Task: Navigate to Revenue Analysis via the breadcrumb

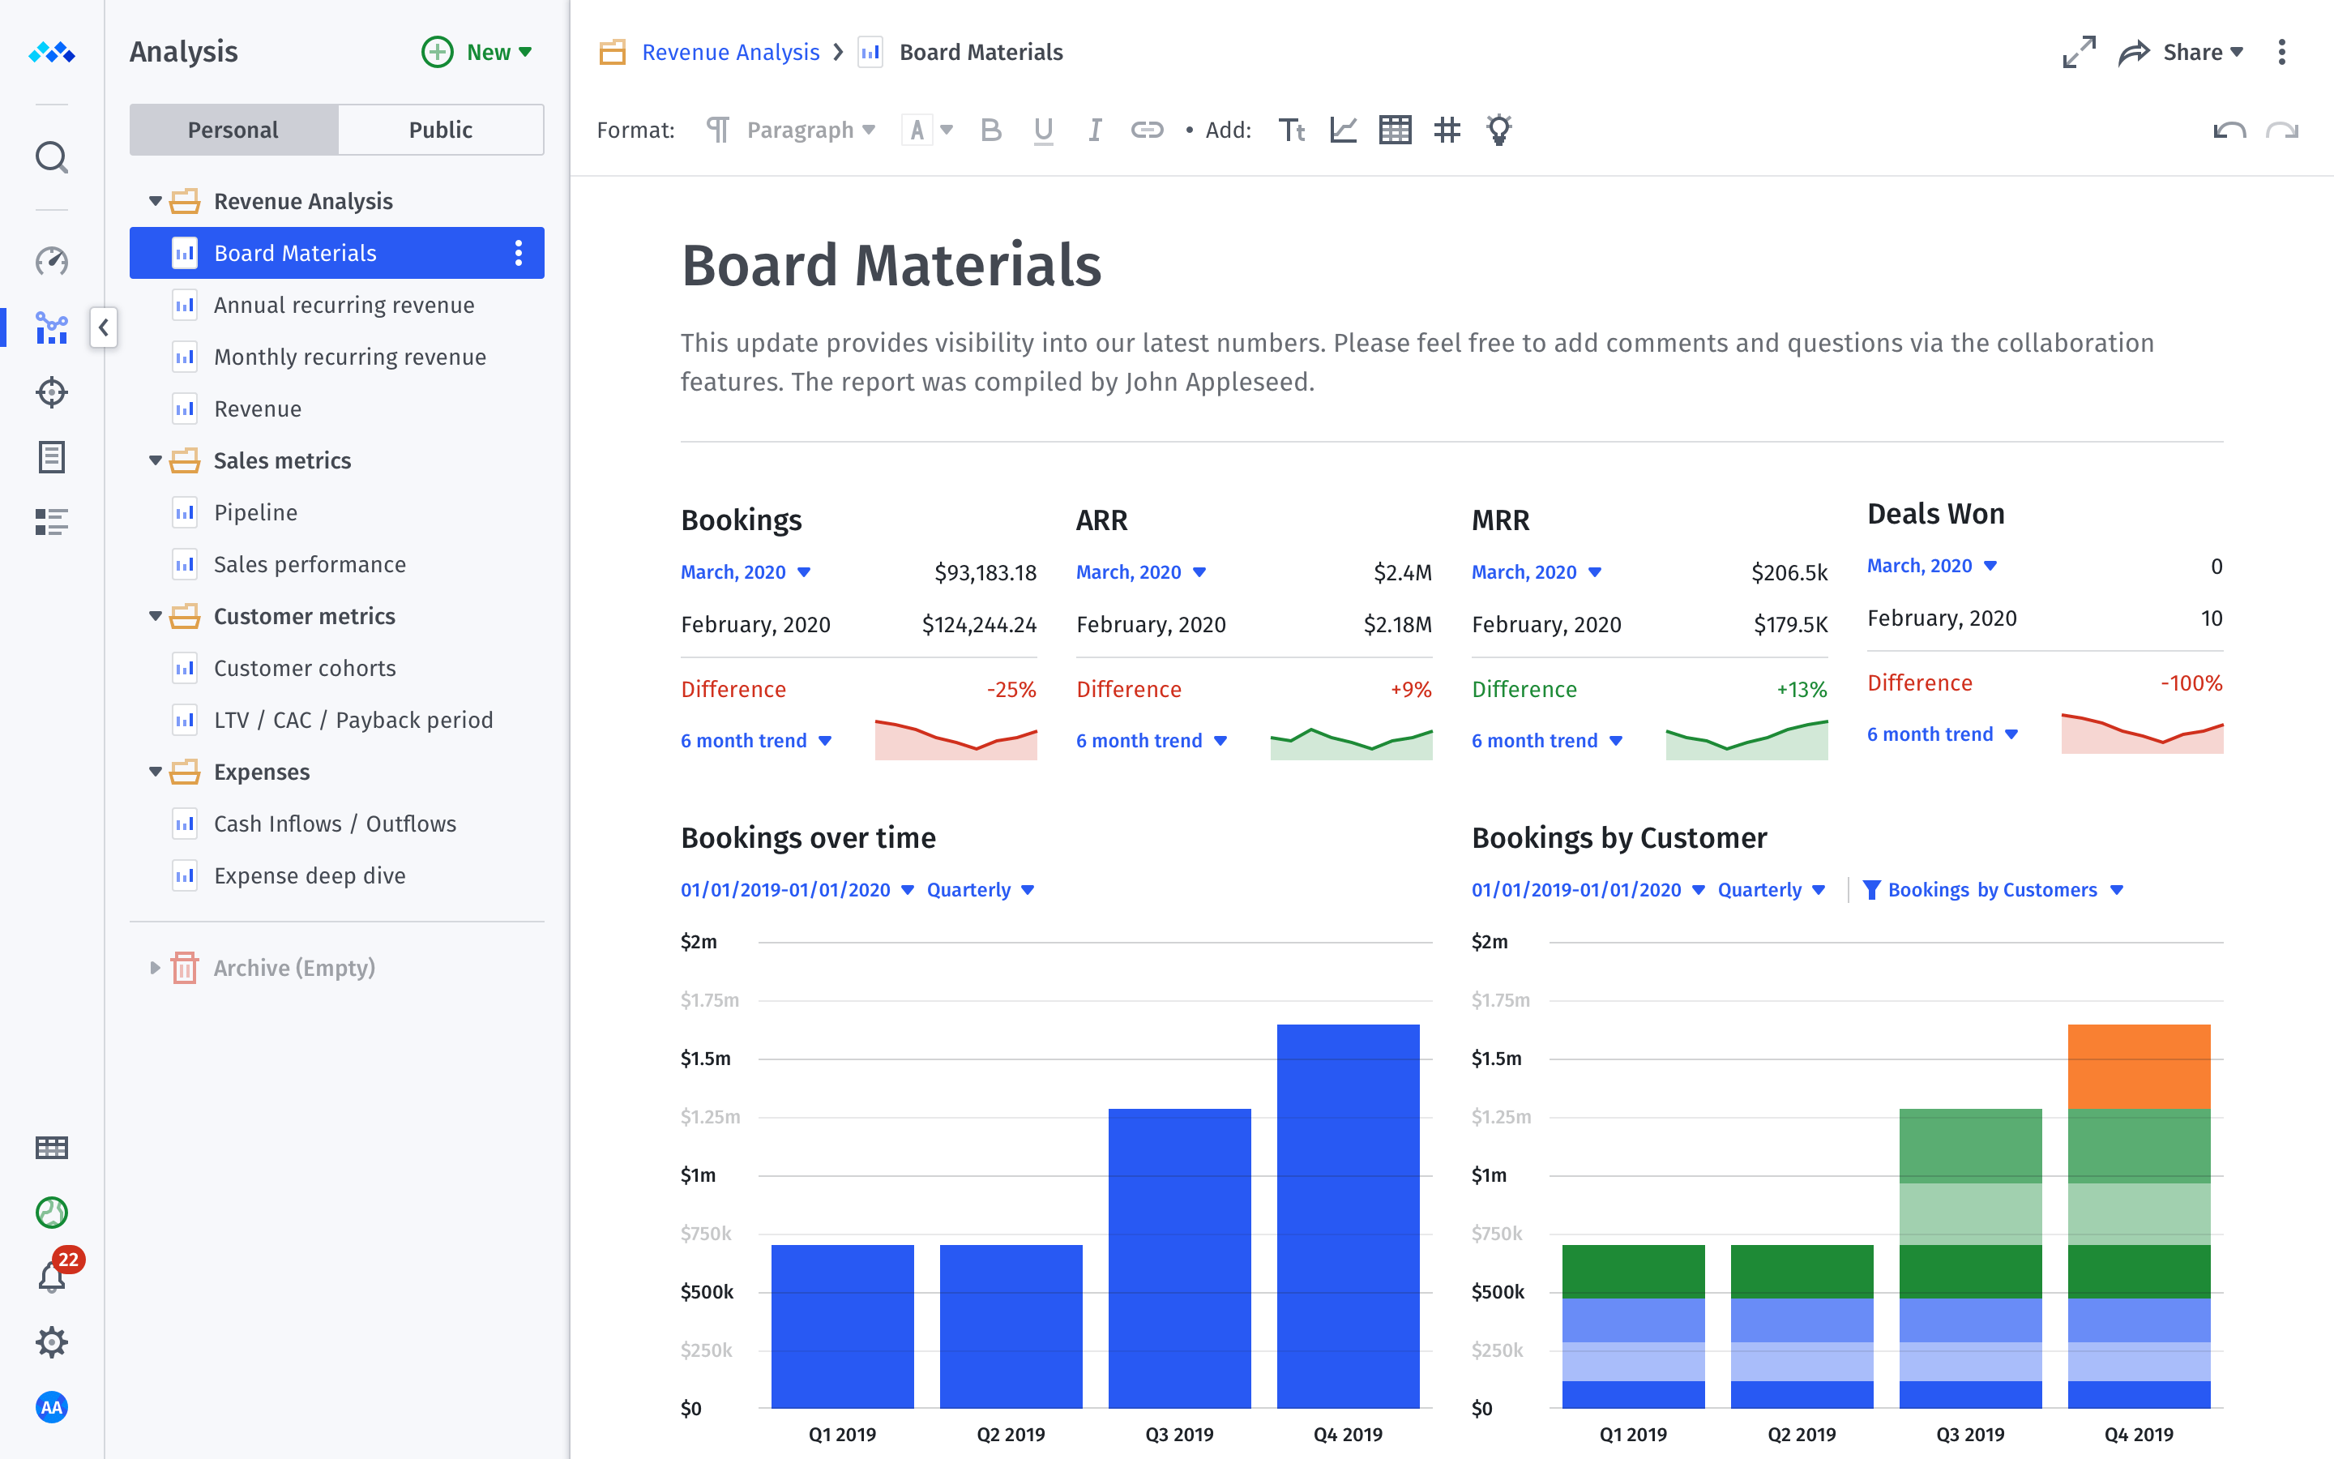Action: point(730,51)
